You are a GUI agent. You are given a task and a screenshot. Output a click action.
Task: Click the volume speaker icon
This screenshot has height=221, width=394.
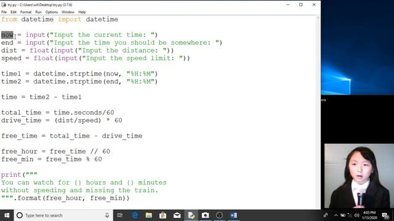click(x=356, y=215)
